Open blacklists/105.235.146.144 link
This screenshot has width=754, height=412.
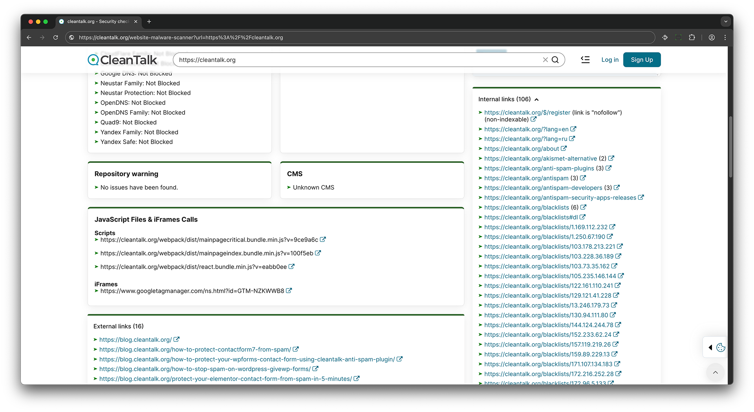click(550, 276)
